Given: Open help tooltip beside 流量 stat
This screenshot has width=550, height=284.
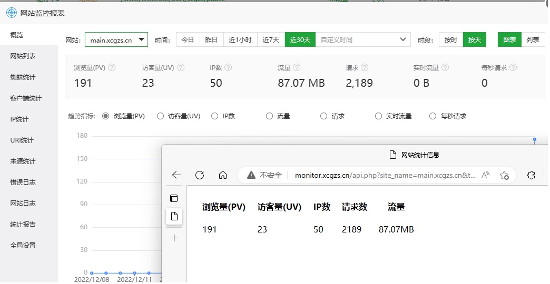Looking at the screenshot, I should [x=297, y=68].
